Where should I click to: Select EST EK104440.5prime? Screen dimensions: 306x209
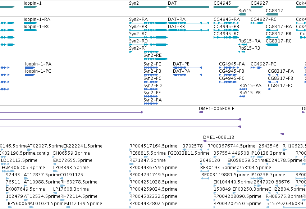[x=215, y=186]
